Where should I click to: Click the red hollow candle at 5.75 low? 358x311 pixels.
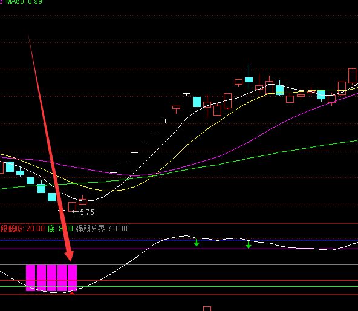click(73, 207)
